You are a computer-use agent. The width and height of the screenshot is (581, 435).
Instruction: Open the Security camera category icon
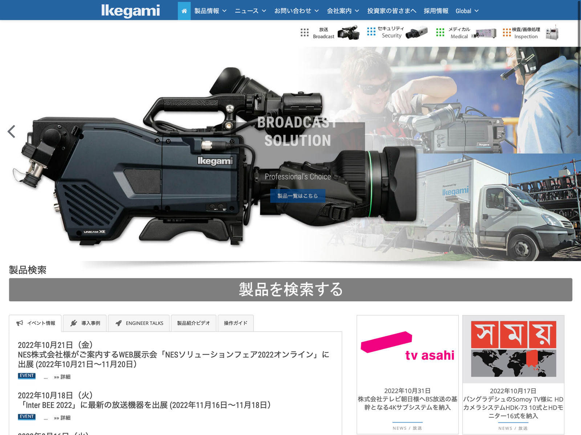[x=416, y=33]
